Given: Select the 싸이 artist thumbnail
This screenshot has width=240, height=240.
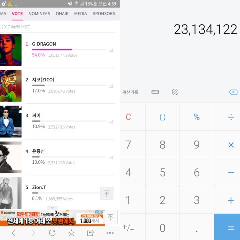Looking at the screenshot, I should tap(11, 122).
